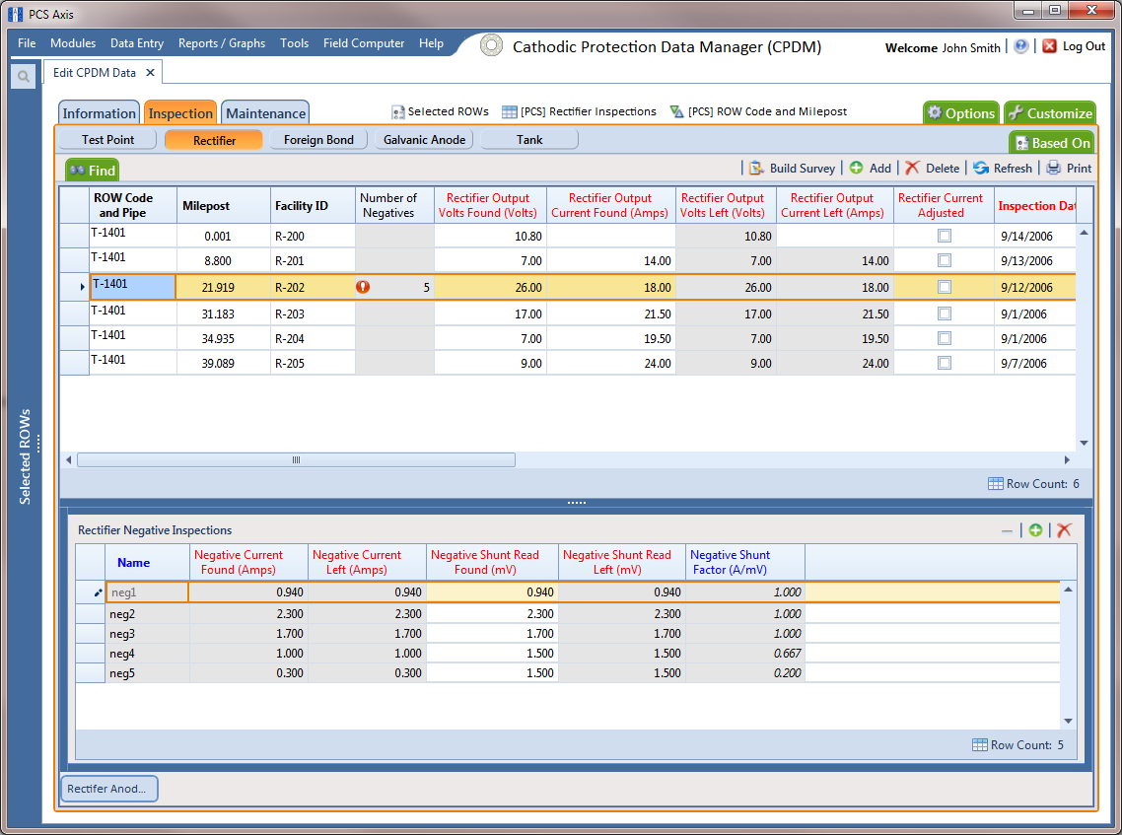Click the Help question mark icon near Welcome
Viewport: 1122px width, 835px height.
pyautogui.click(x=1021, y=45)
